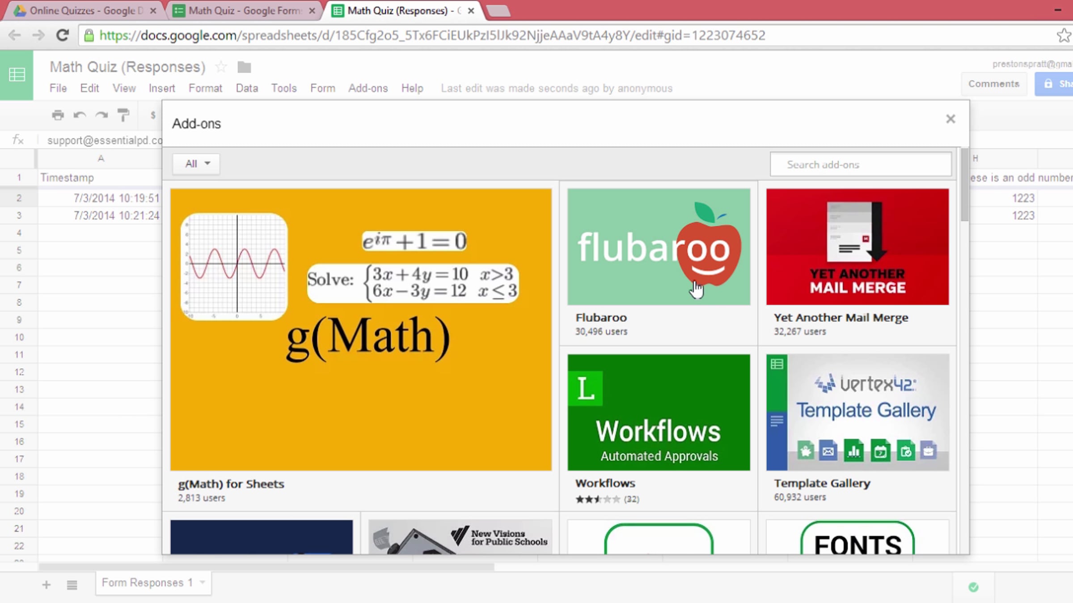The width and height of the screenshot is (1073, 603).
Task: Open the Form menu
Action: pos(322,88)
